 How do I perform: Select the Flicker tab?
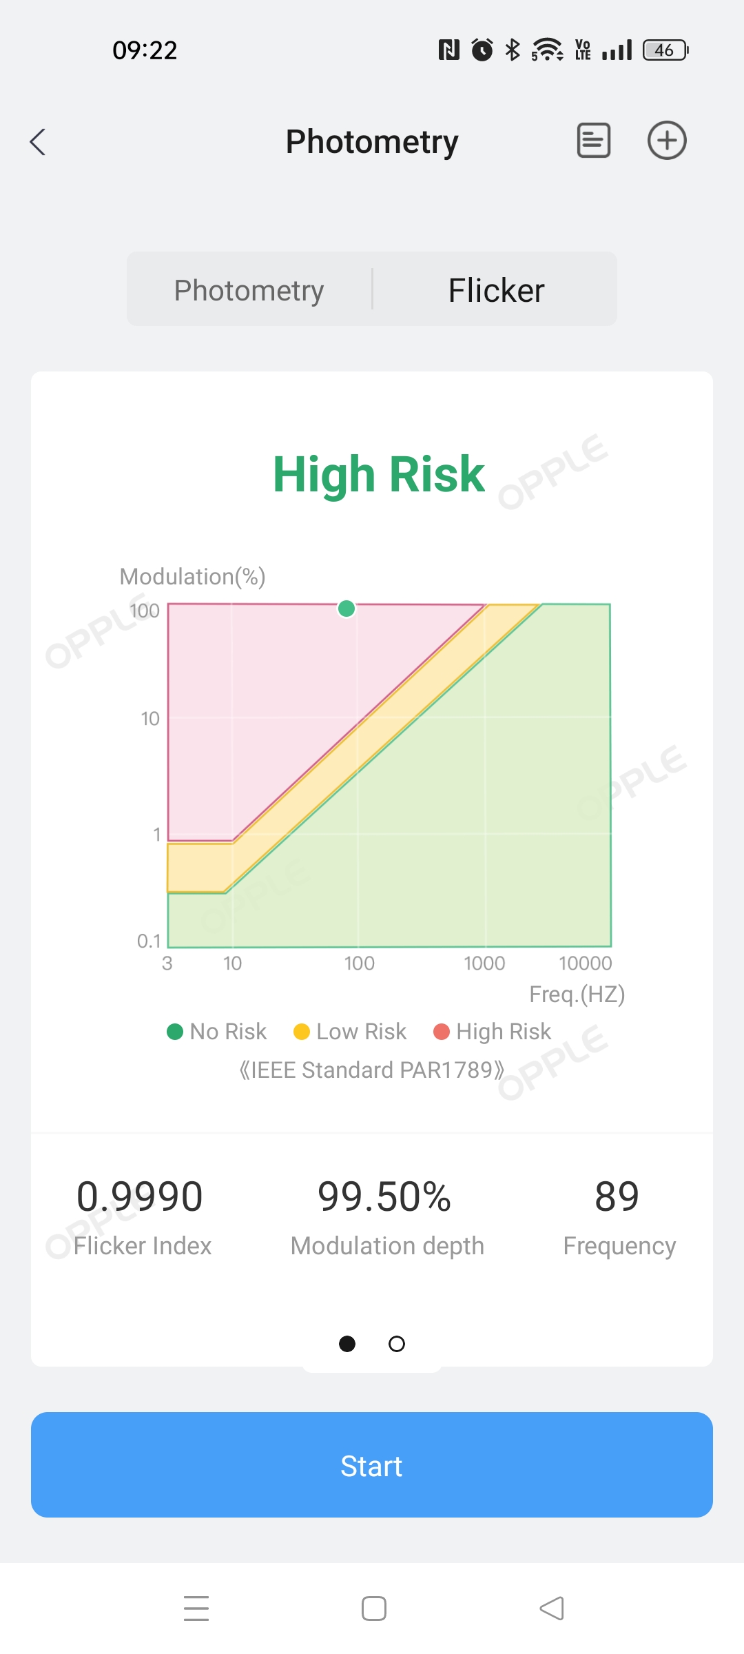click(x=496, y=290)
